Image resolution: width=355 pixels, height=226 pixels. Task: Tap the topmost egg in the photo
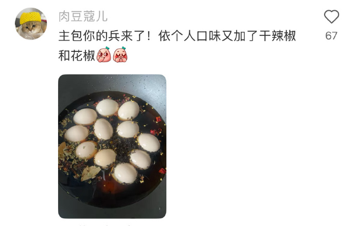point(107,108)
